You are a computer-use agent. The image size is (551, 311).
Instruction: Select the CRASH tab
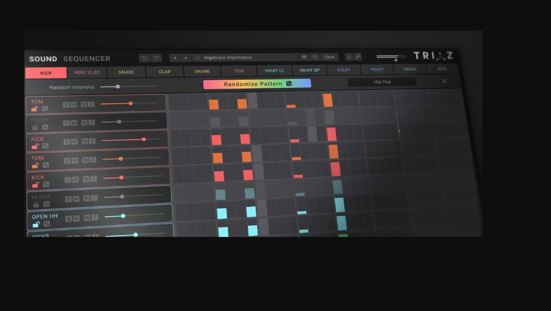(x=410, y=69)
